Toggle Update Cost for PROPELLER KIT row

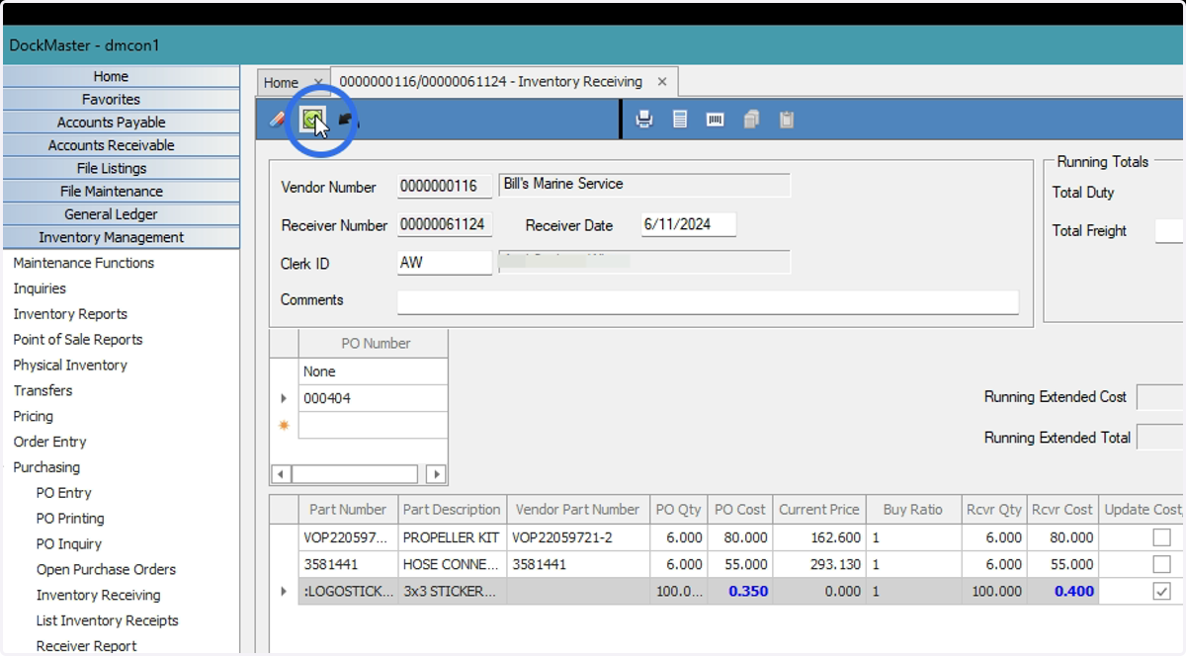click(1161, 537)
